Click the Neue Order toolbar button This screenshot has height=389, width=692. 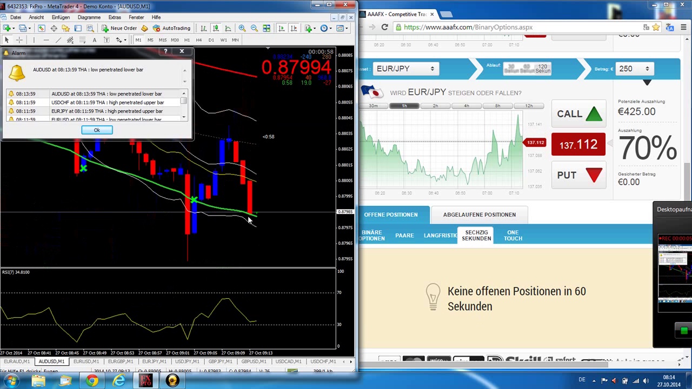coord(119,28)
